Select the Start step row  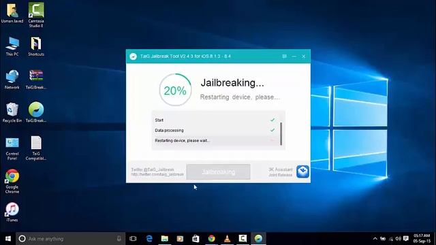218,120
